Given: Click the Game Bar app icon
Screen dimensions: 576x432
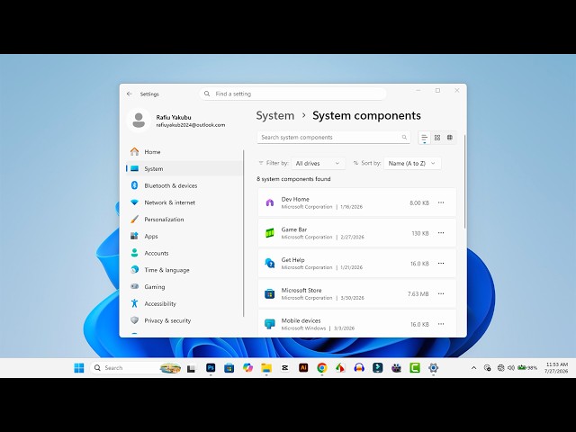Looking at the screenshot, I should tap(270, 233).
